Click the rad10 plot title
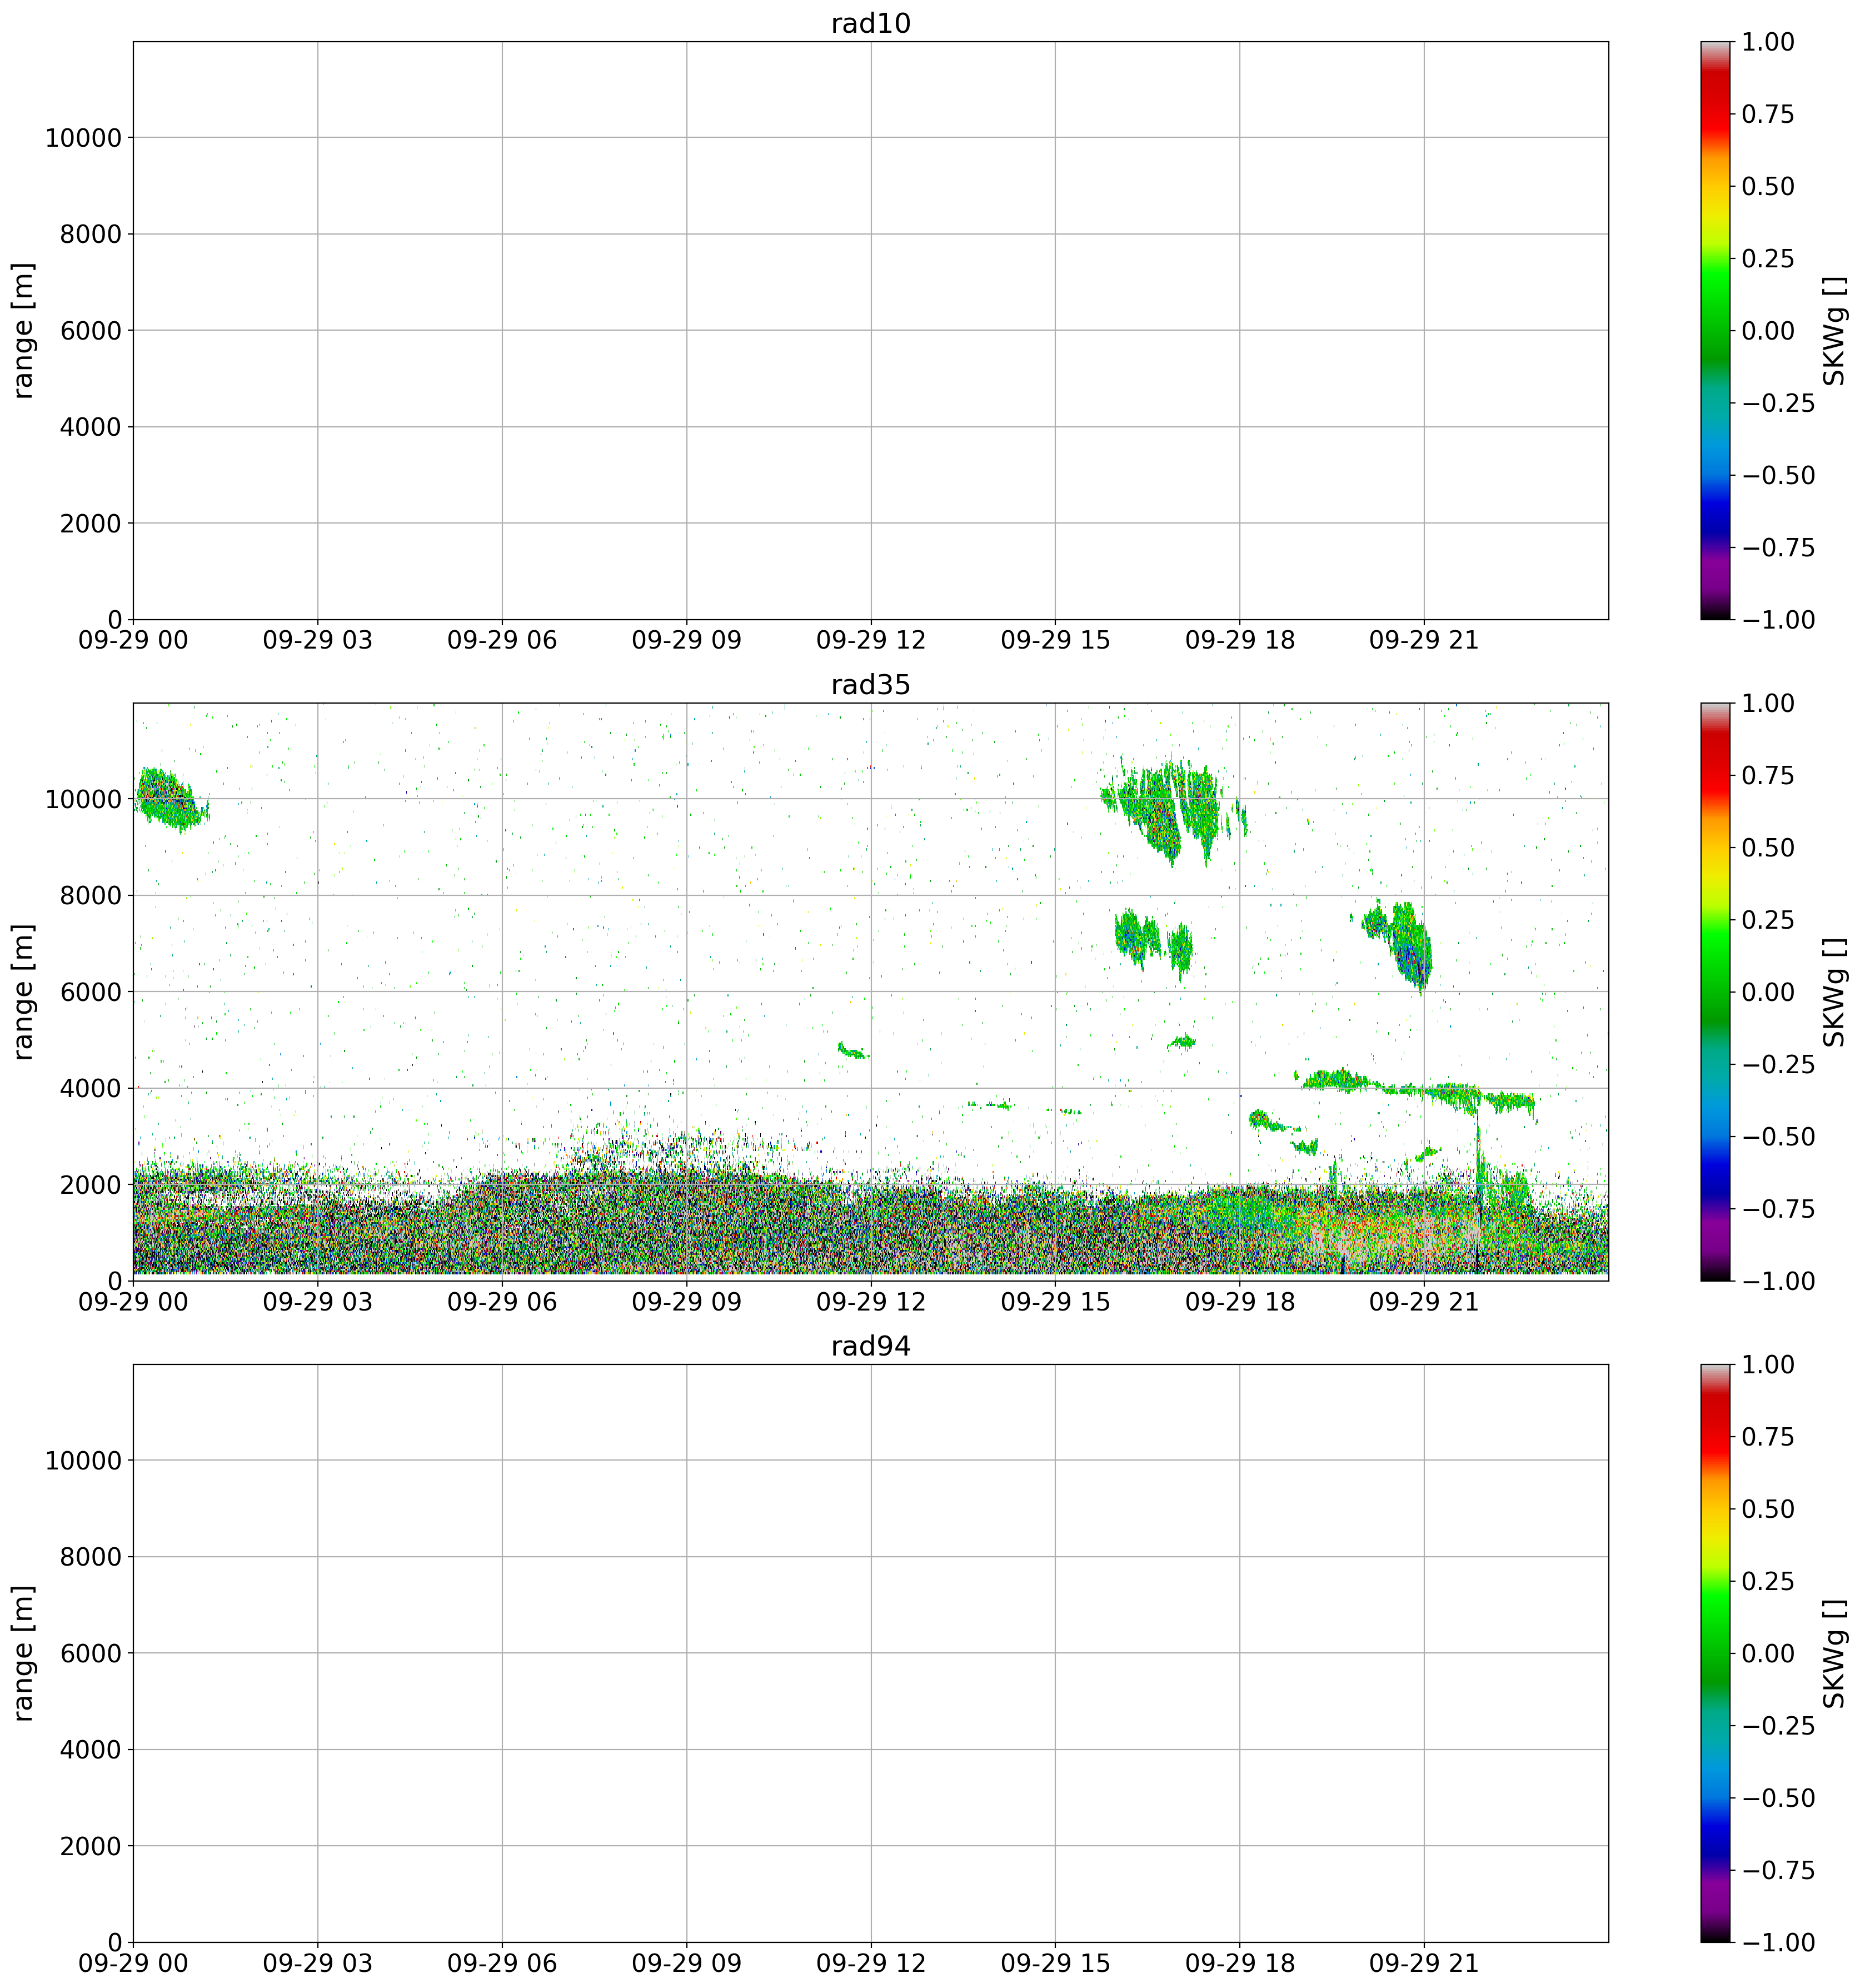 point(870,24)
